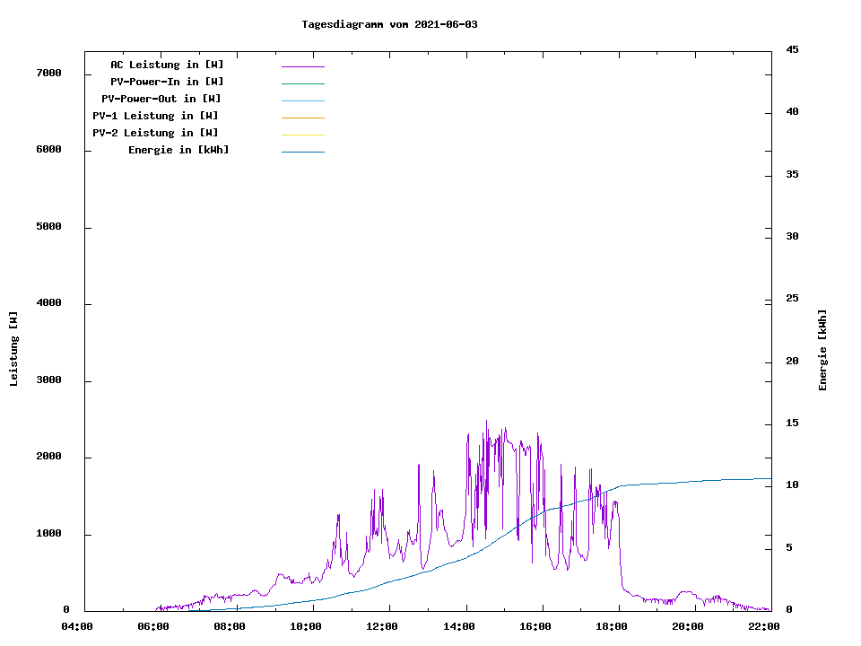The width and height of the screenshot is (861, 646).
Task: Click the 45 tick label on the energy axis
Action: click(x=792, y=49)
